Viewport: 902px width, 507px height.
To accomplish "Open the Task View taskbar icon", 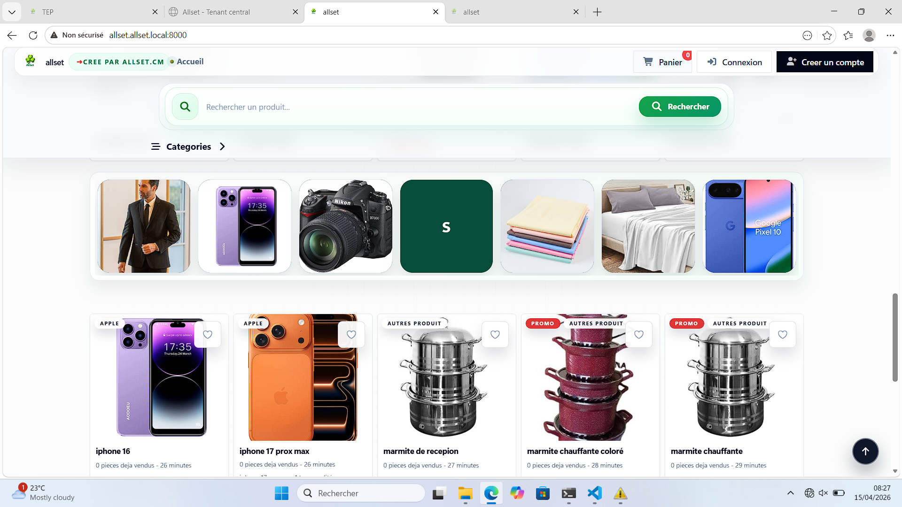I will (x=439, y=493).
